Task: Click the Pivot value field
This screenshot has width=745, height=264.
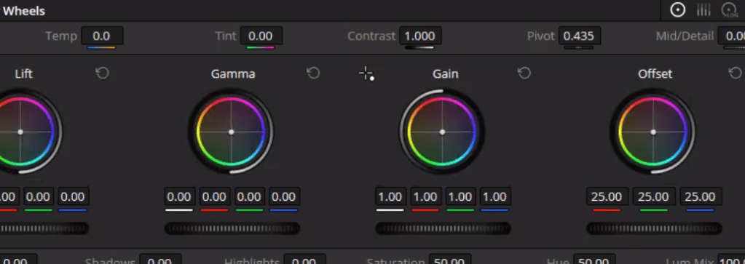Action: tap(579, 36)
